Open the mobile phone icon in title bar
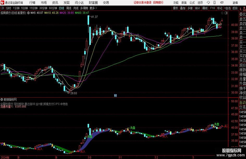 click(215, 3)
